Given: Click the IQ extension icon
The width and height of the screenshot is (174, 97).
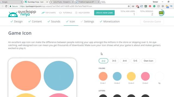Looking at the screenshot, I should (x=171, y=6).
